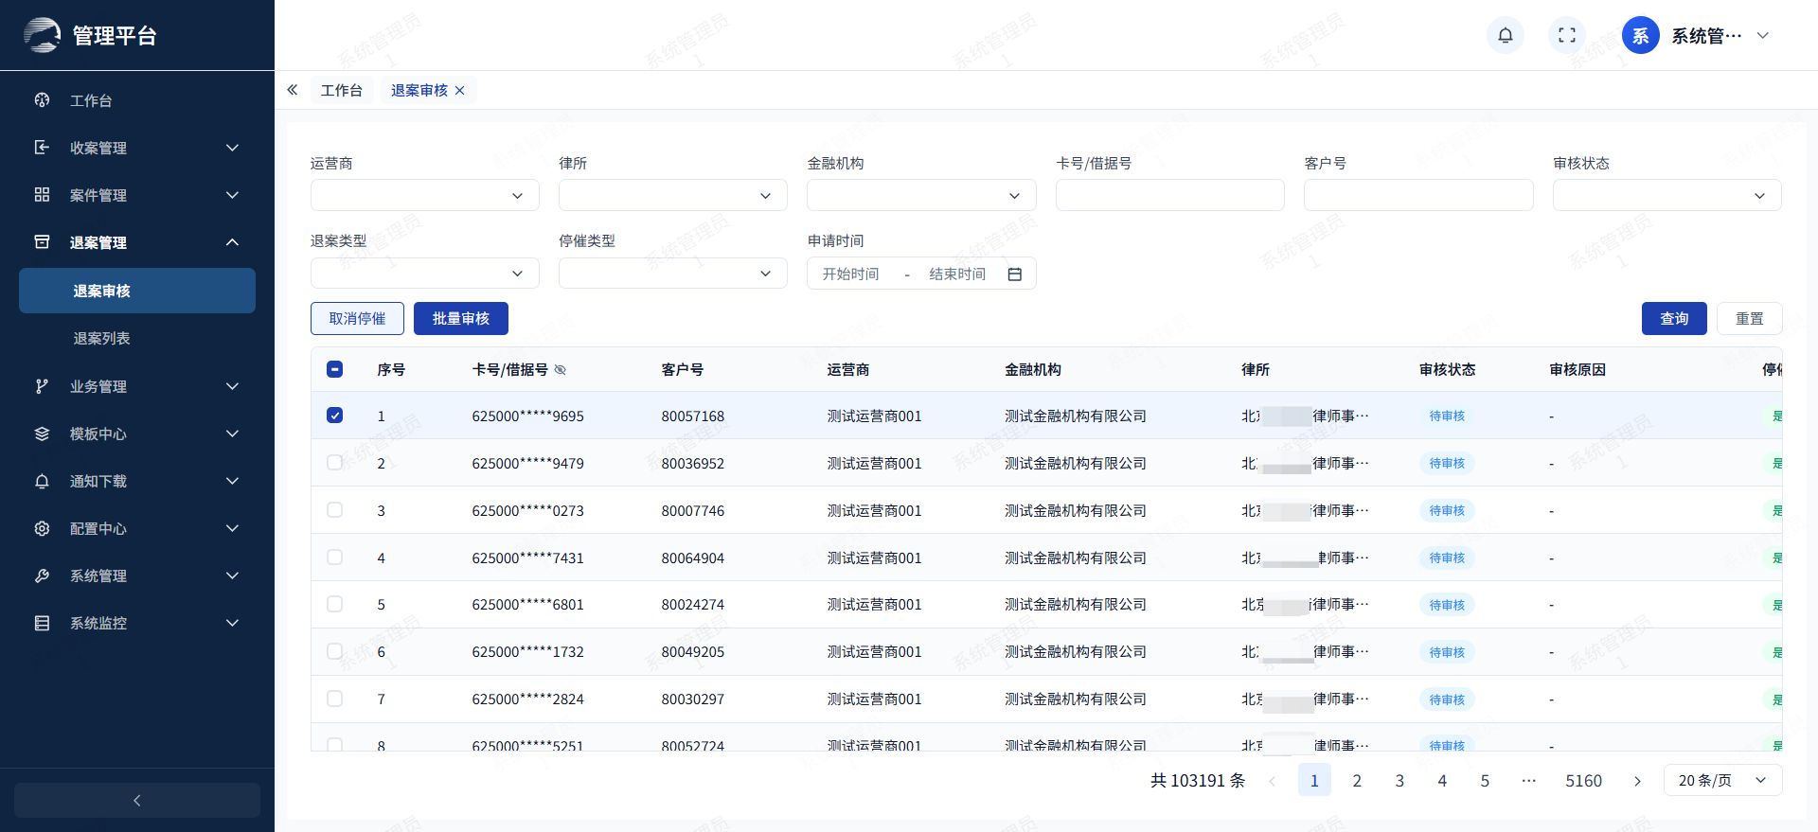Expand the 收案管理 menu
1818x832 pixels.
coord(137,148)
